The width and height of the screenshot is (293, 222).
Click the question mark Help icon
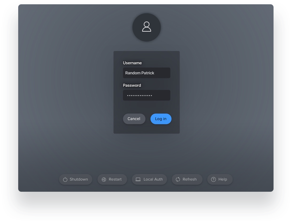[x=213, y=179]
